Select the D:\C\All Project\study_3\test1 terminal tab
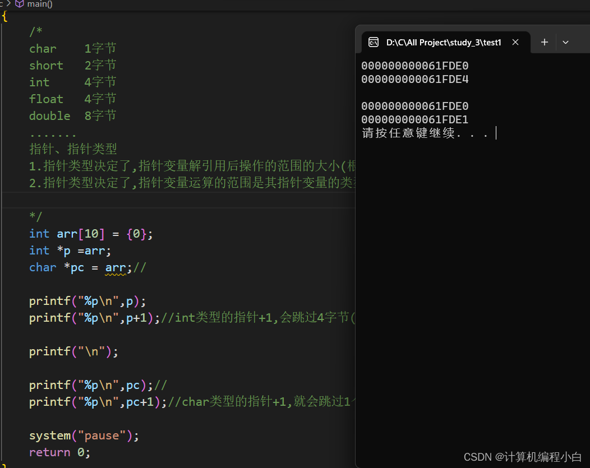The image size is (590, 468). pos(445,42)
